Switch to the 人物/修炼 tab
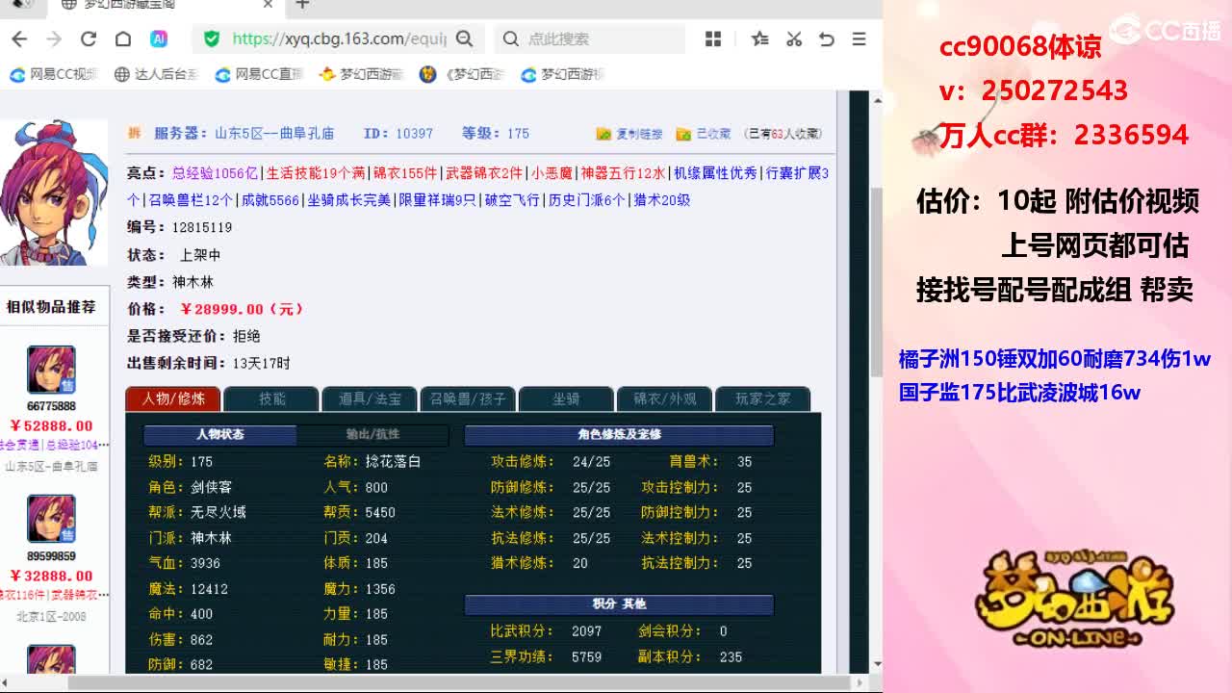The width and height of the screenshot is (1232, 693). (173, 398)
